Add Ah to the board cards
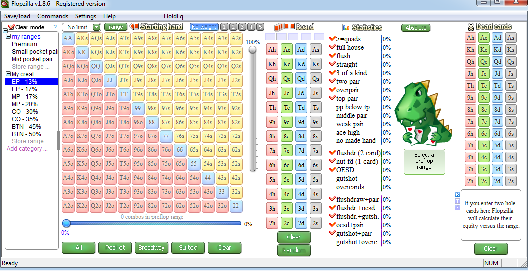This screenshot has width=528, height=271. (x=272, y=49)
